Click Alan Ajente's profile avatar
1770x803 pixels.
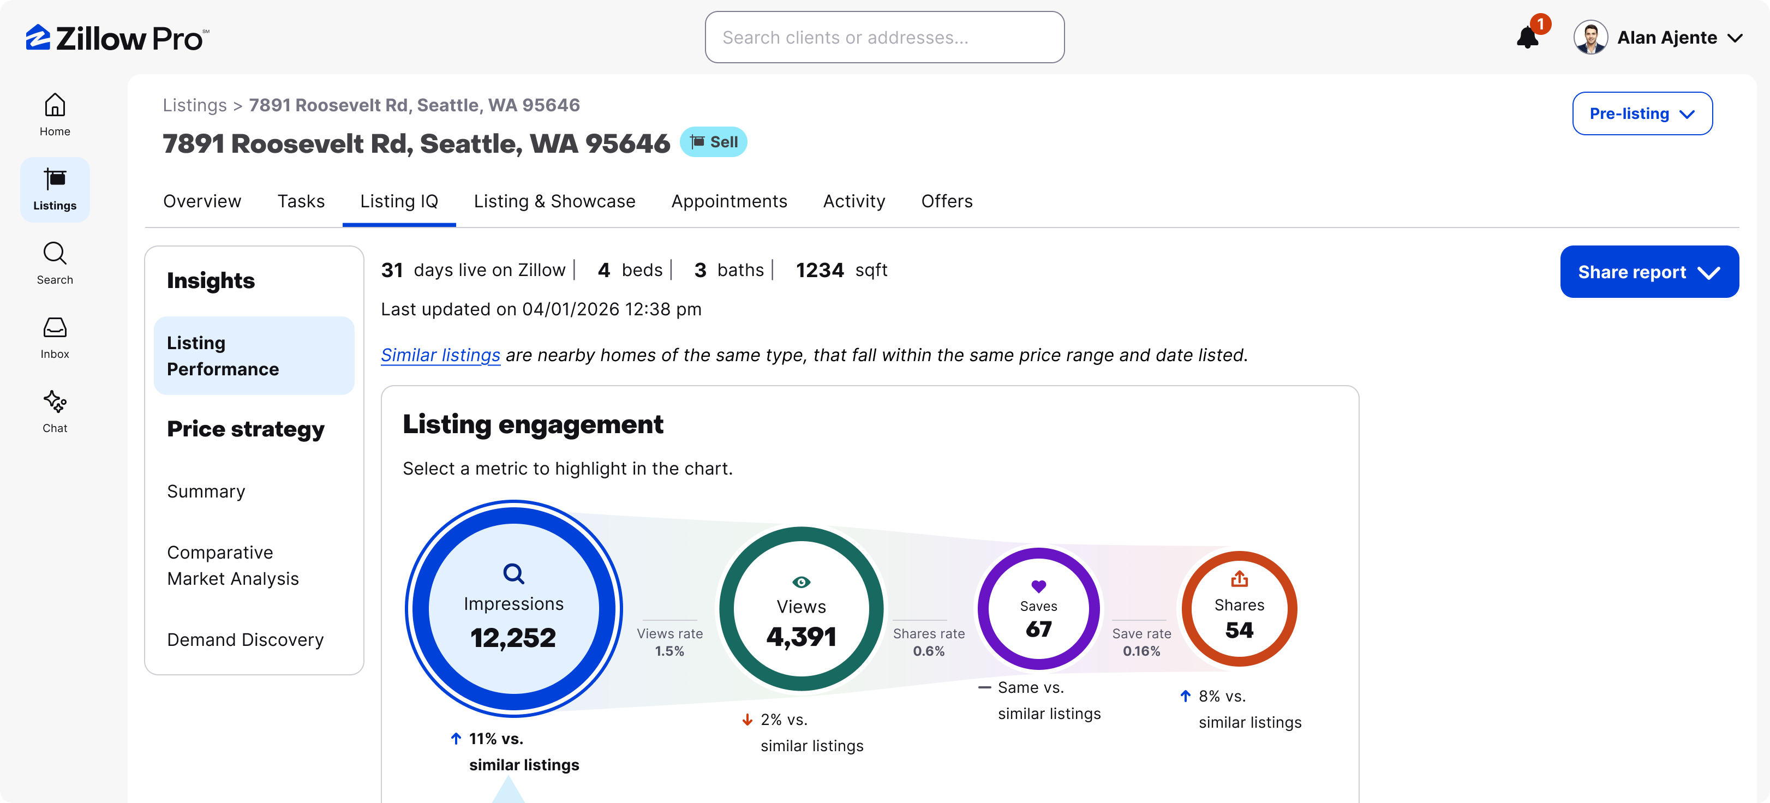pos(1590,37)
